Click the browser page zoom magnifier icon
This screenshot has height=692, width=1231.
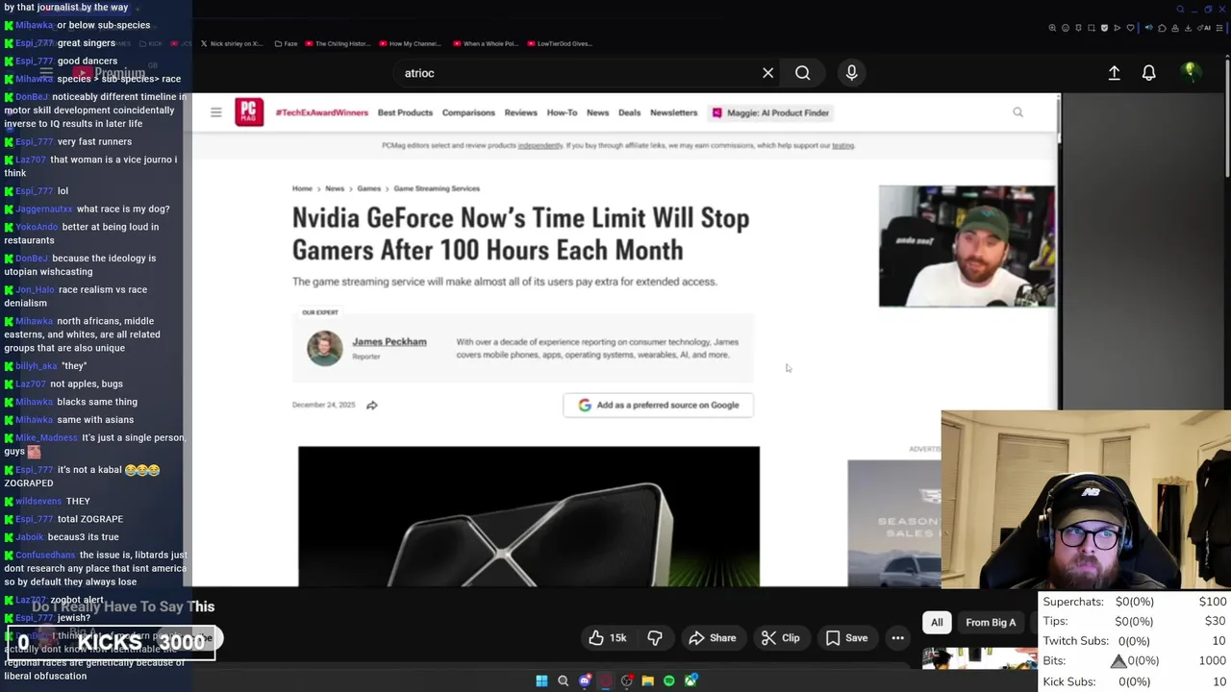coord(1052,28)
